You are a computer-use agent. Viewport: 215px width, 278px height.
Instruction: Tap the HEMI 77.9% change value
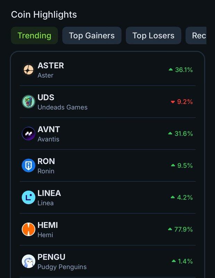click(x=183, y=229)
